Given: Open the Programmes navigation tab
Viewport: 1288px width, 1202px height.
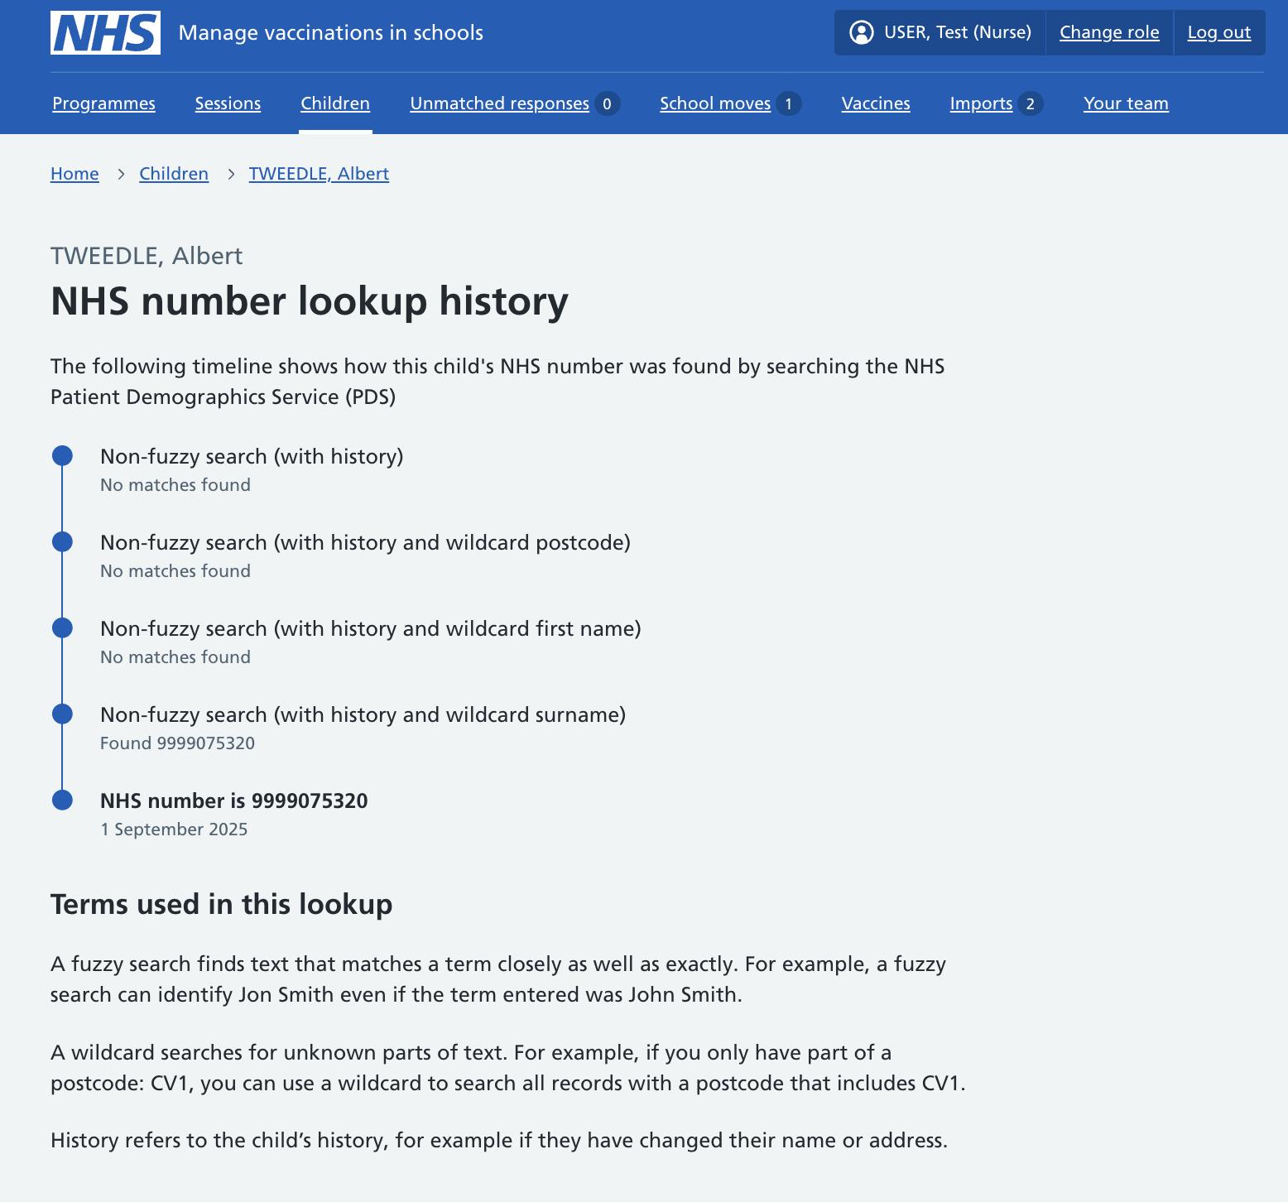Looking at the screenshot, I should pyautogui.click(x=103, y=103).
